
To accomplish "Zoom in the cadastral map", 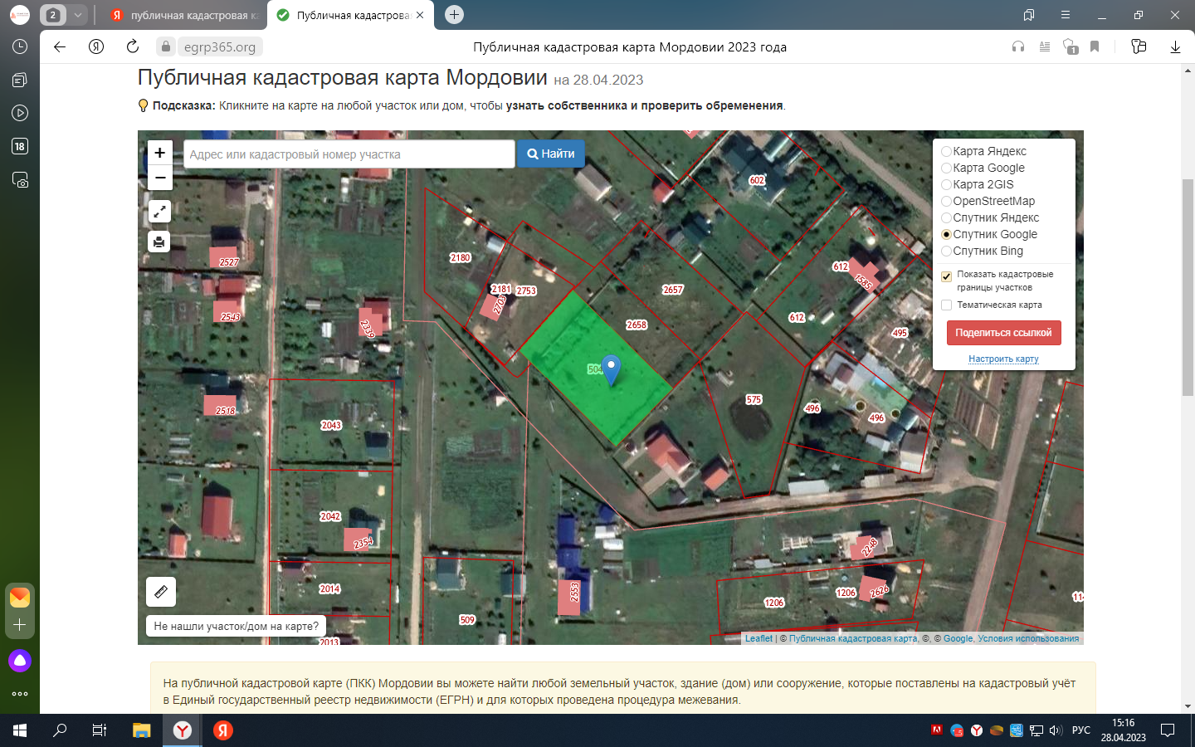I will tap(159, 153).
